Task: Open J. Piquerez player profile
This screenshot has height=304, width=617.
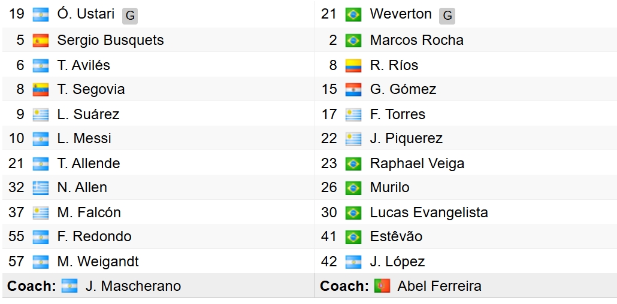Action: (x=406, y=138)
